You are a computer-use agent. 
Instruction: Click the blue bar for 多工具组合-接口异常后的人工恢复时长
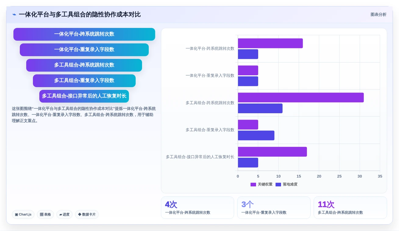point(248,163)
